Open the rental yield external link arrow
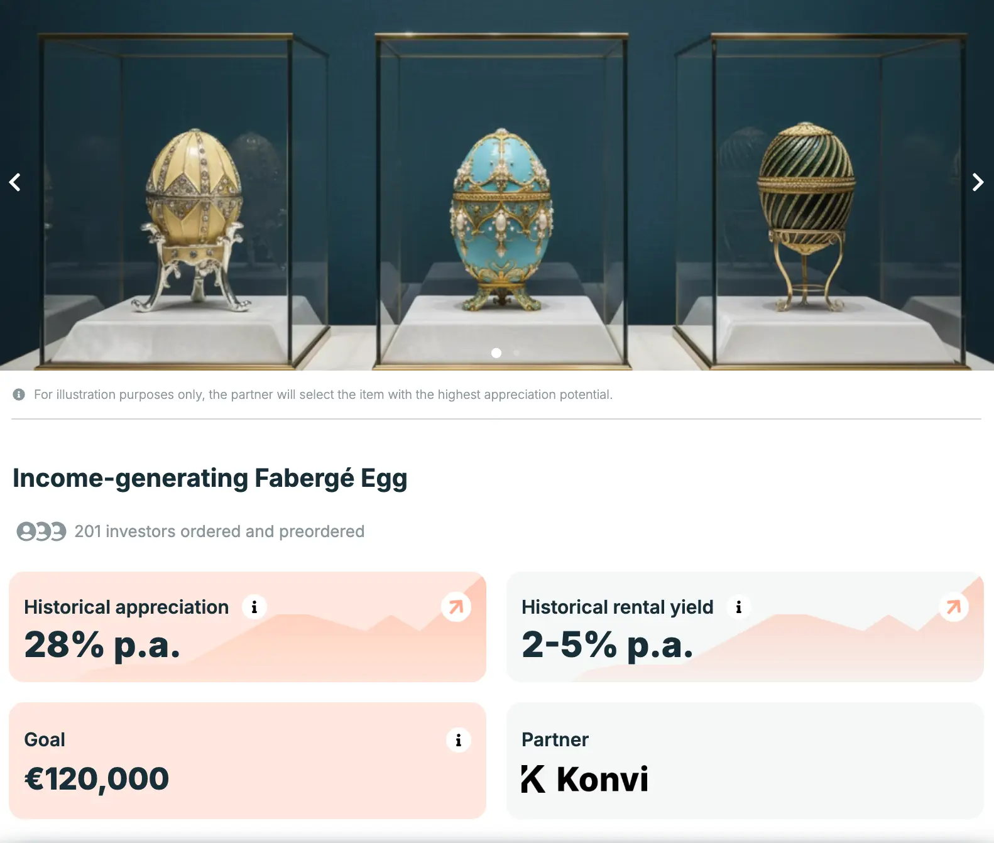Viewport: 994px width, 843px height. 953,606
